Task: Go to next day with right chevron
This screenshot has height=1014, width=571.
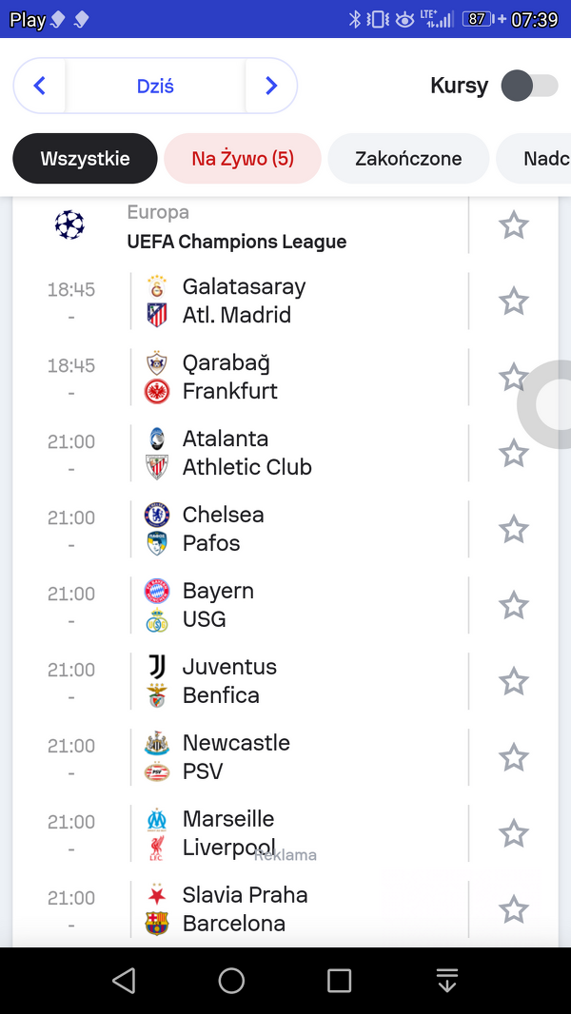Action: point(271,86)
